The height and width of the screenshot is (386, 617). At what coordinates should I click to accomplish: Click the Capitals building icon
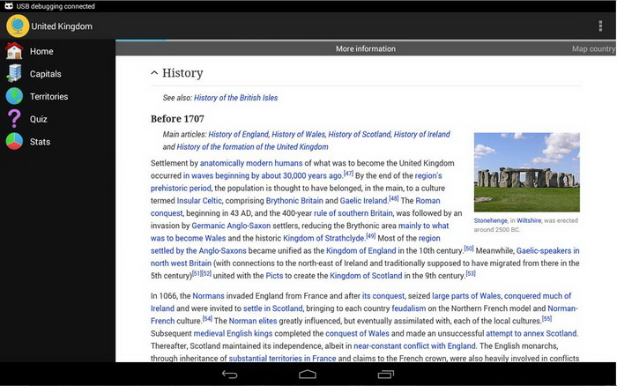pyautogui.click(x=15, y=73)
